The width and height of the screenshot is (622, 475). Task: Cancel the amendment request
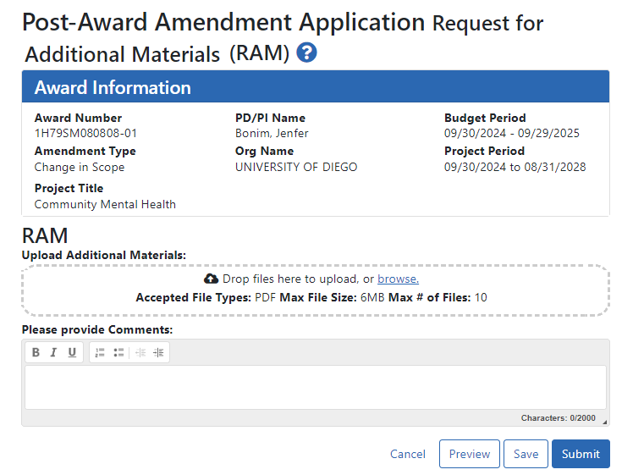(408, 454)
